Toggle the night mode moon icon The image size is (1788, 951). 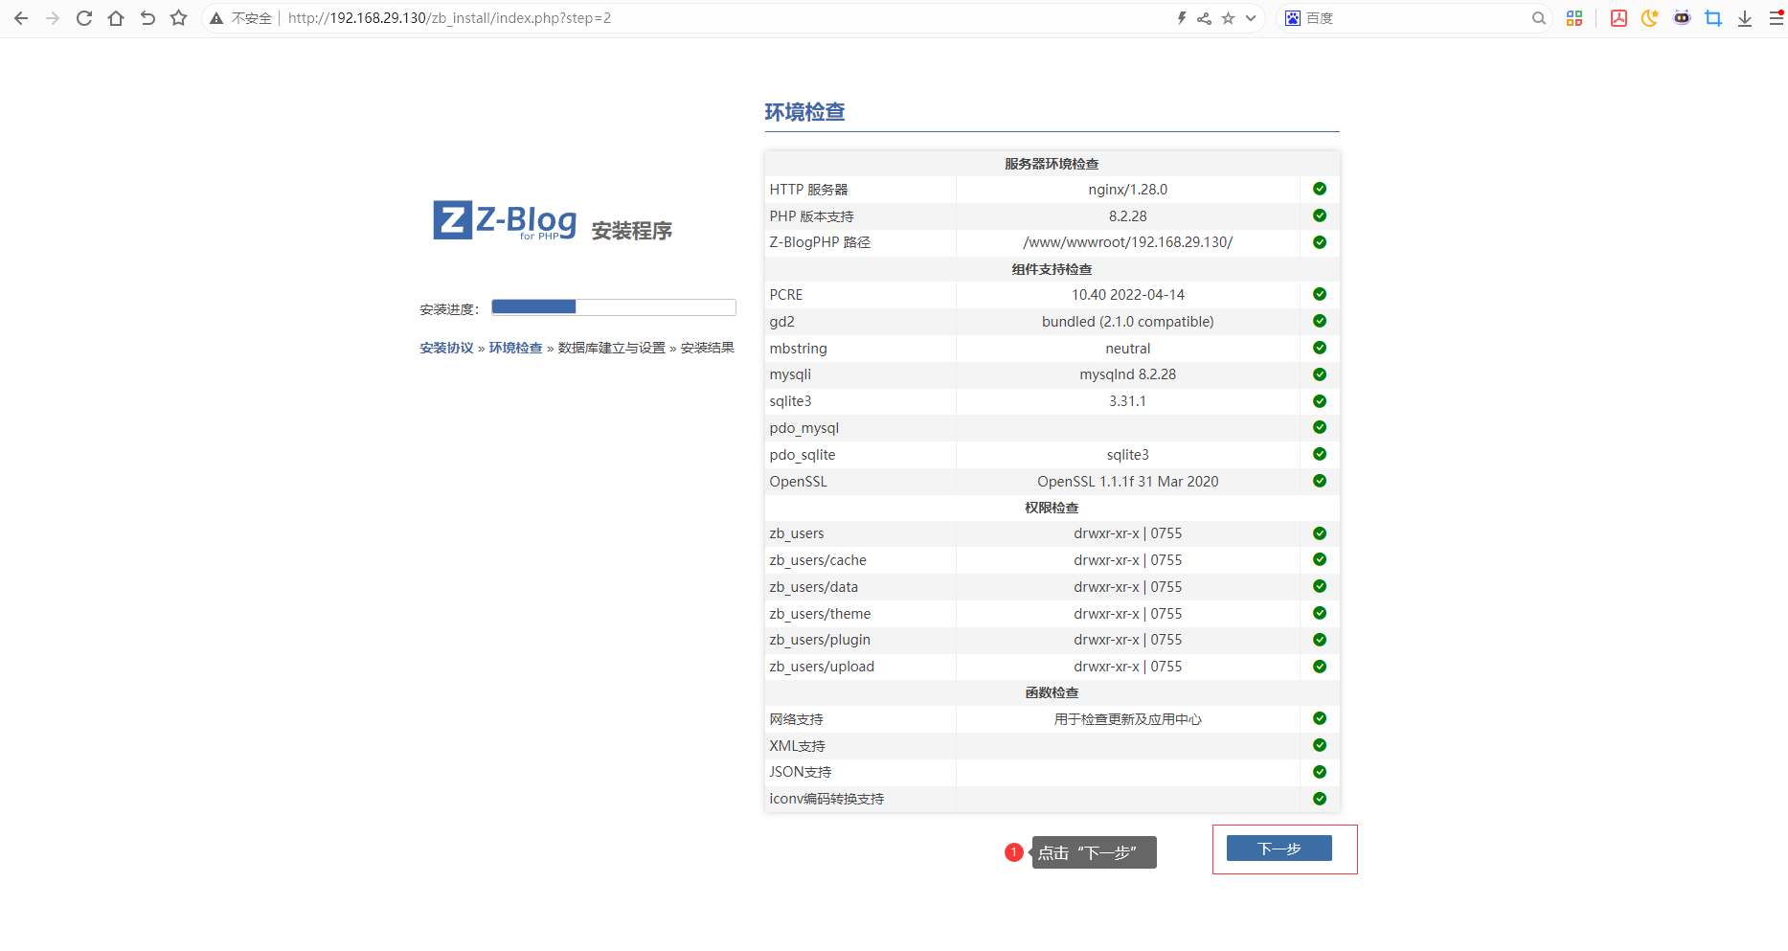tap(1650, 18)
